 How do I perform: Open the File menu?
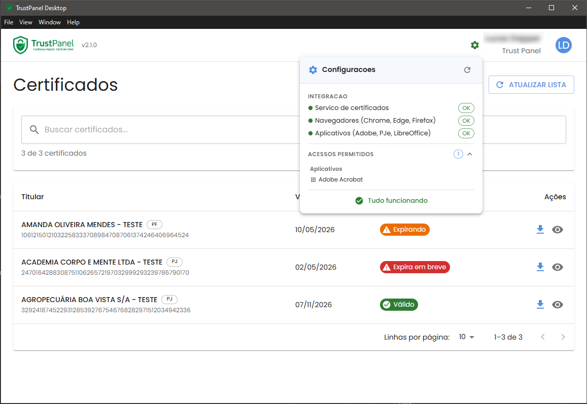pyautogui.click(x=9, y=22)
